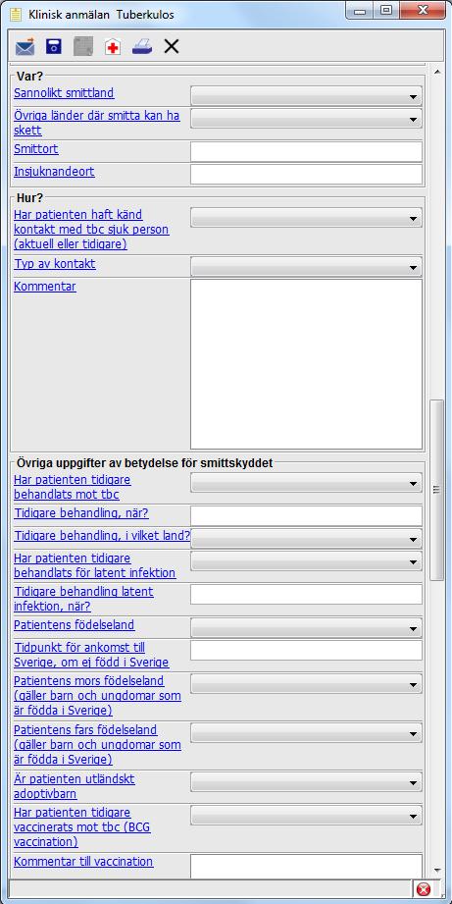Expand the Är patienten utländskt adoptivbarn dropdown
The width and height of the screenshot is (452, 904).
coord(306,782)
